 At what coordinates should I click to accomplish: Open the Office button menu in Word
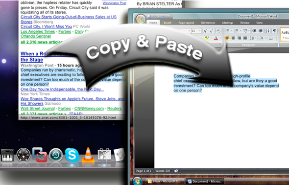[x=141, y=19]
